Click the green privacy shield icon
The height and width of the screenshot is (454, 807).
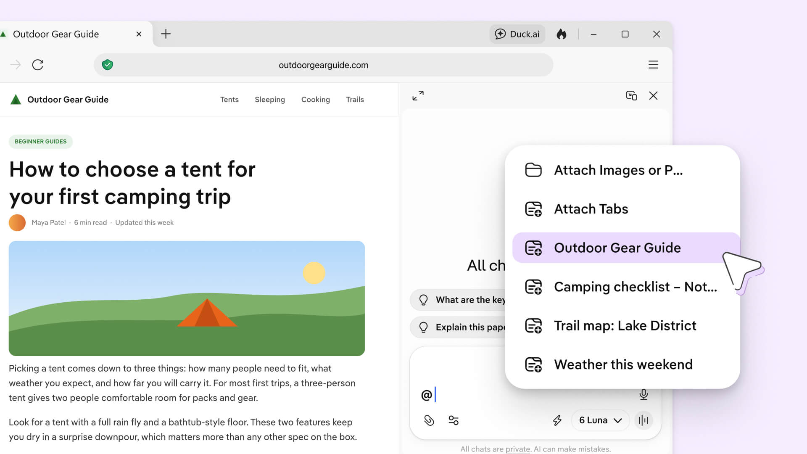click(x=108, y=65)
